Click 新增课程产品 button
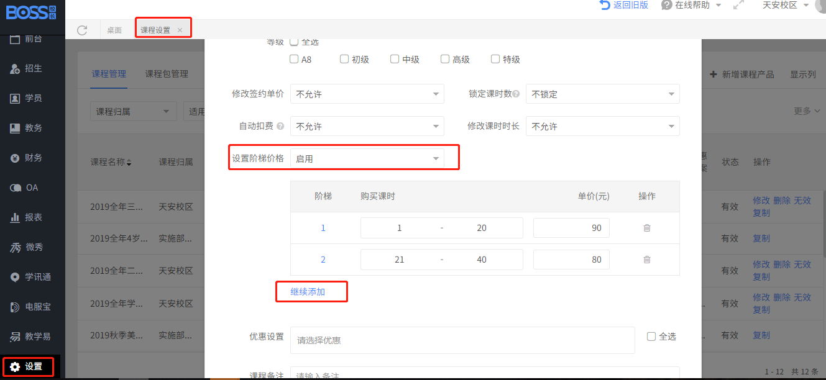The width and height of the screenshot is (826, 380). (742, 74)
